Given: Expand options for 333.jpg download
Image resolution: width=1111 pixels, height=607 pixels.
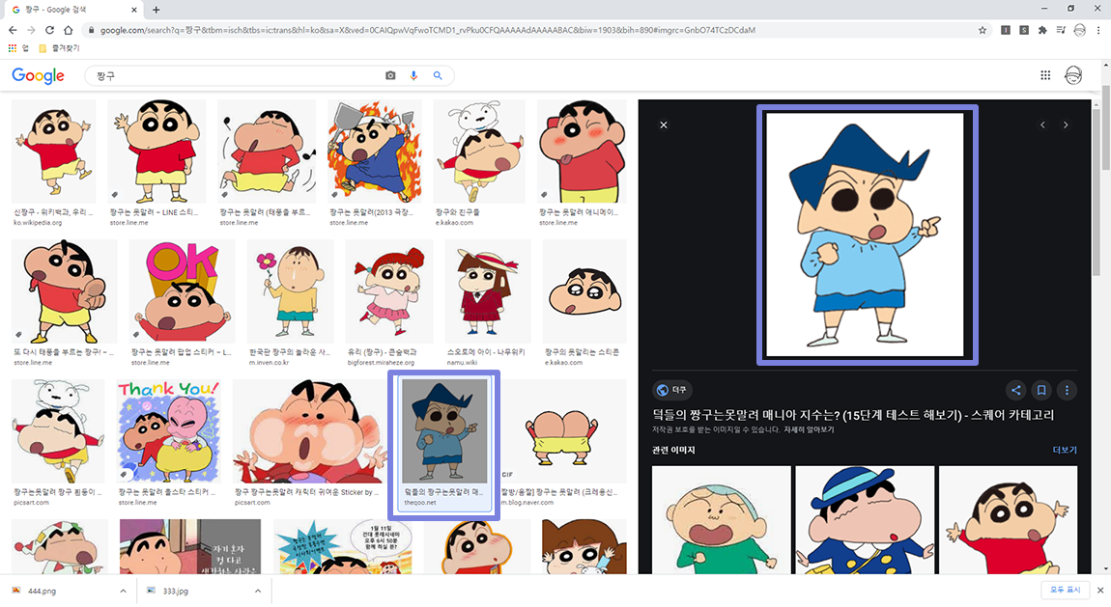Looking at the screenshot, I should pyautogui.click(x=258, y=591).
